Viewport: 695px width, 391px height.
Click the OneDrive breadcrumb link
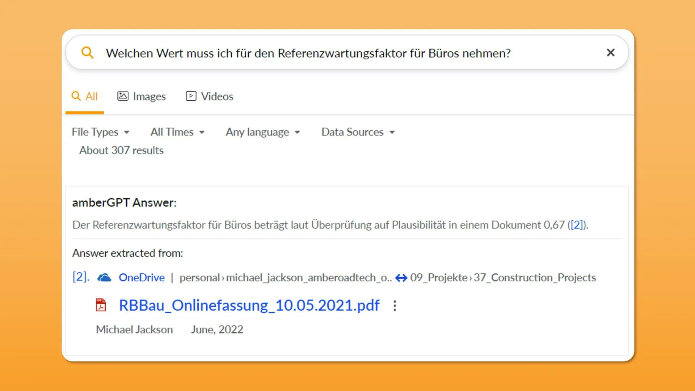click(x=142, y=277)
